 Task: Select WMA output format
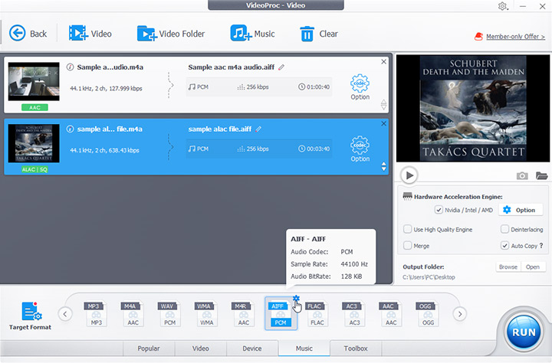click(207, 314)
